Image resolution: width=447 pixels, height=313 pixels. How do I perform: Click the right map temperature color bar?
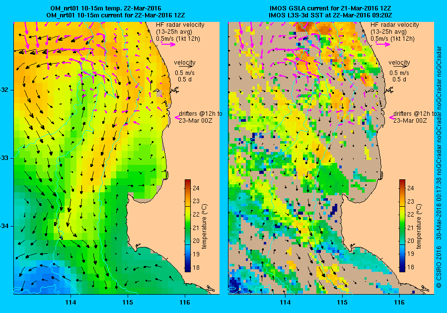pyautogui.click(x=402, y=226)
